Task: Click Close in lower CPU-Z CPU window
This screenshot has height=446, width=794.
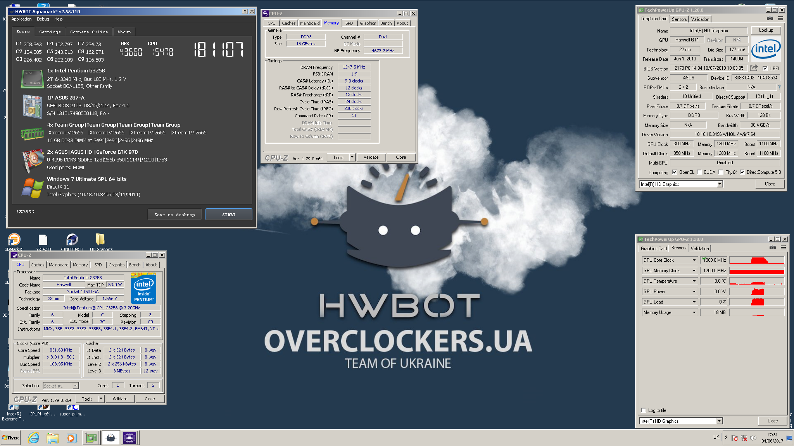Action: (150, 399)
